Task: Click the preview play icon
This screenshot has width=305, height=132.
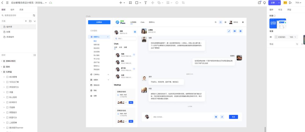Action: point(290,3)
